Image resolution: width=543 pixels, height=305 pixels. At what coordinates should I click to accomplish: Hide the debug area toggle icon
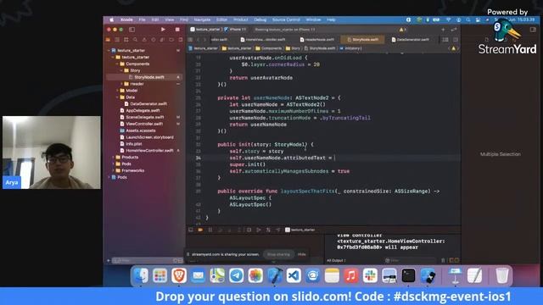(190, 230)
